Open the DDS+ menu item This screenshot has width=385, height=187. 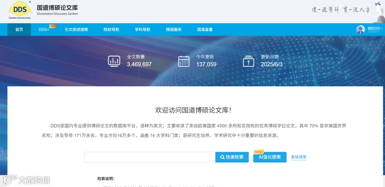click(44, 30)
